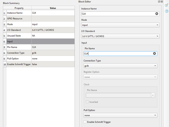Open help with the question mark icon
The height and width of the screenshot is (127, 169).
click(x=166, y=11)
